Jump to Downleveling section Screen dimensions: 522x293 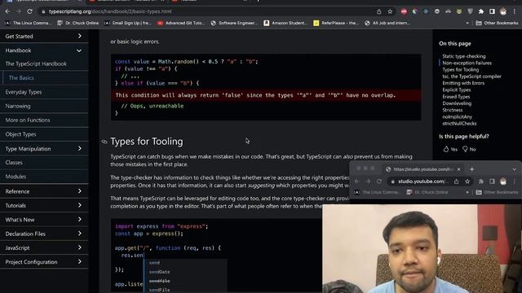(457, 103)
